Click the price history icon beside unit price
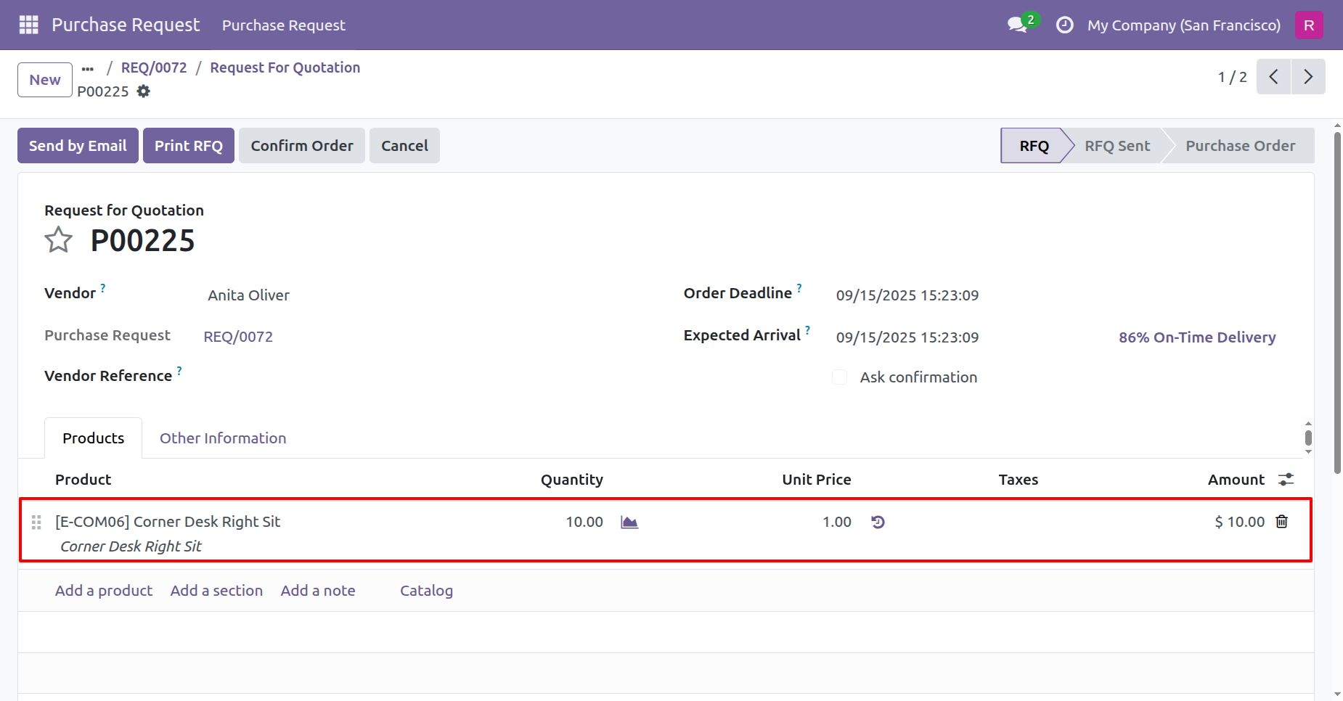1343x701 pixels. 878,522
